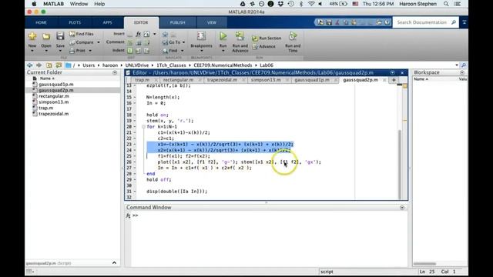Open Spotlight search in the macOS menu bar
This screenshot has width=493, height=277.
[x=446, y=4]
